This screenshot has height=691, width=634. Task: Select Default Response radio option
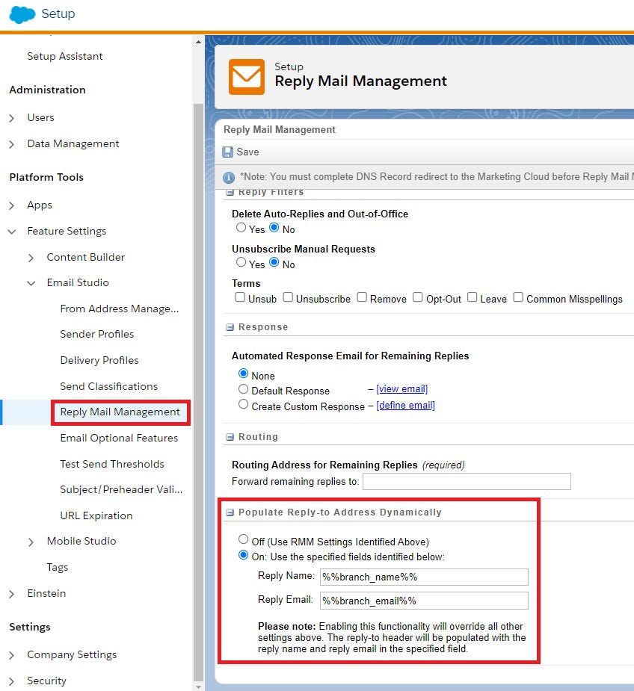pos(243,388)
